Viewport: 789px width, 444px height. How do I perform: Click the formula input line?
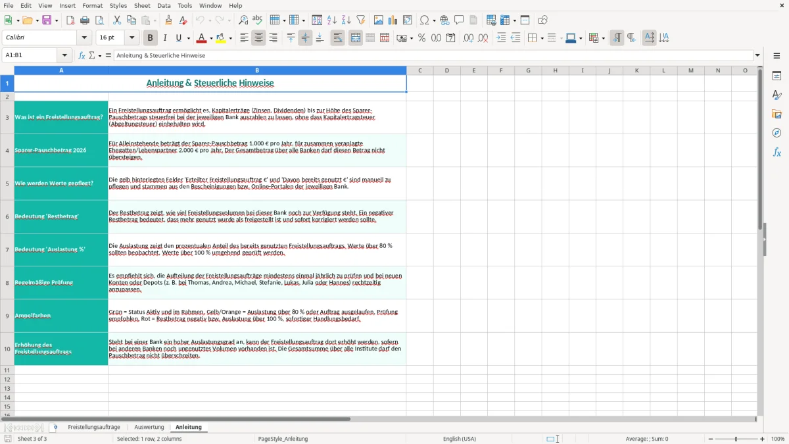pos(433,55)
